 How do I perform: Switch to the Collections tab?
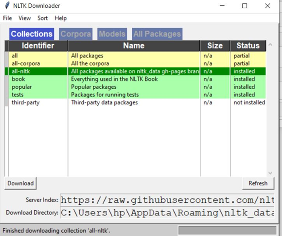(x=32, y=34)
